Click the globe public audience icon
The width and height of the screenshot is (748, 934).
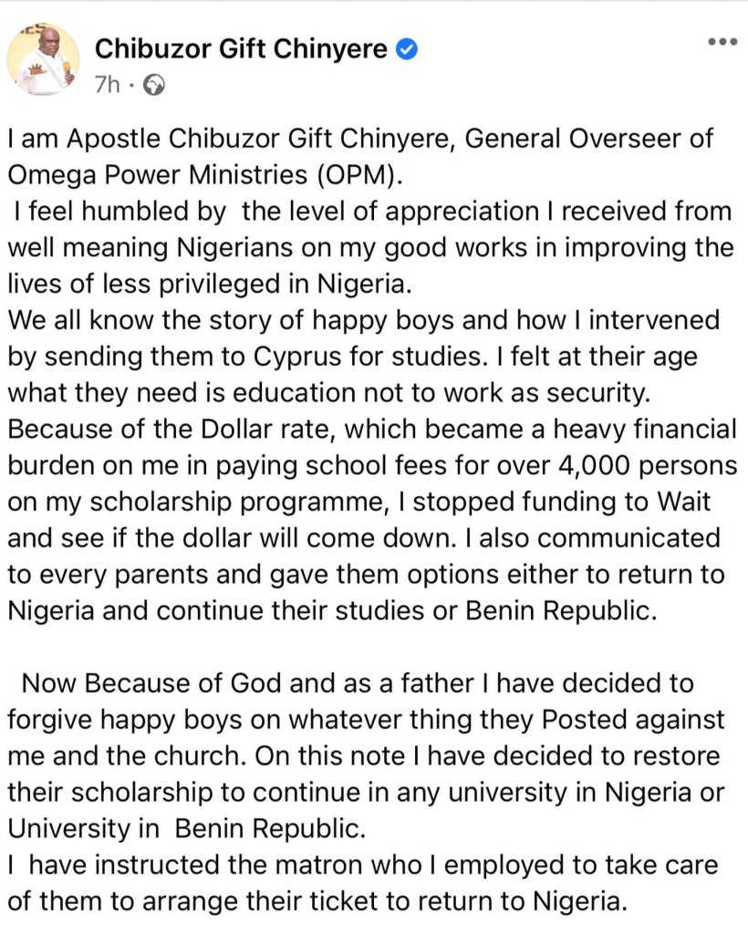pyautogui.click(x=156, y=86)
